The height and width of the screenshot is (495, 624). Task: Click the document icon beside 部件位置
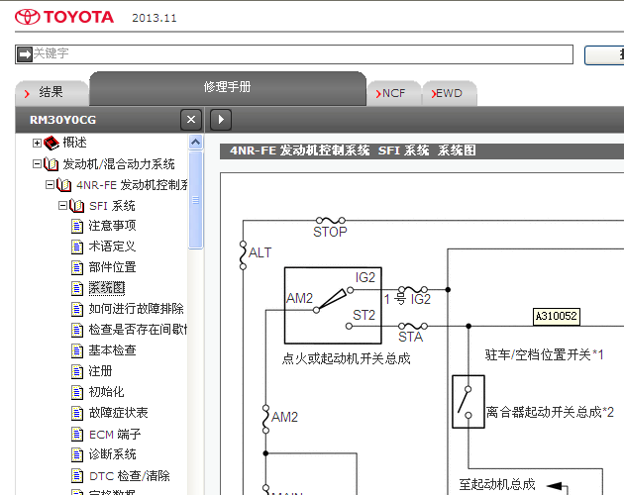[77, 267]
